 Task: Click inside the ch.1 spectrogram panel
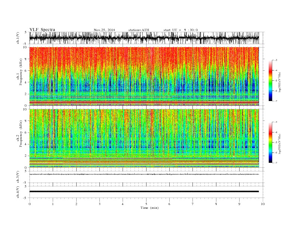click(144, 76)
